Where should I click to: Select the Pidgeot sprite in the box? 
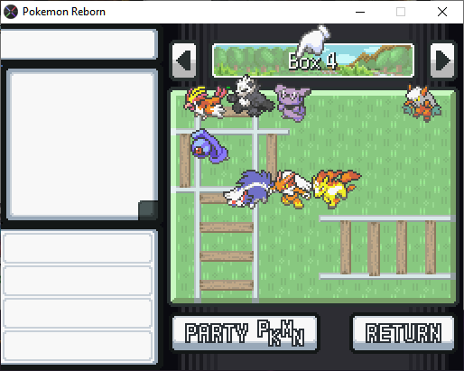point(205,103)
